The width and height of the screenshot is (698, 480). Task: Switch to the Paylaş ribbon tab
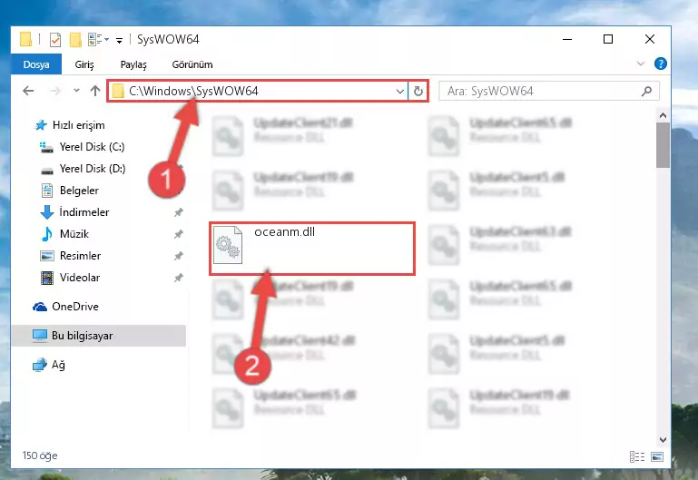pyautogui.click(x=133, y=64)
